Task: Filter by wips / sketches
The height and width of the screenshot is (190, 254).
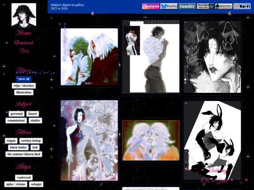Action: (x=24, y=86)
